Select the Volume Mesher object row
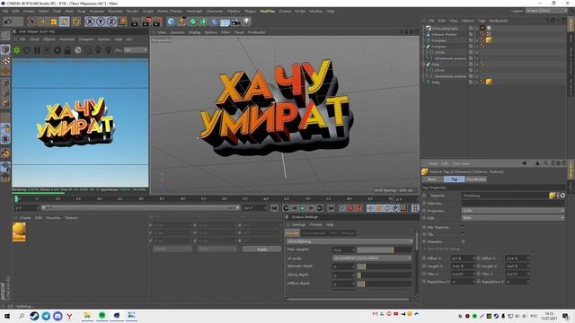Image resolution: width=575 pixels, height=323 pixels. point(444,34)
